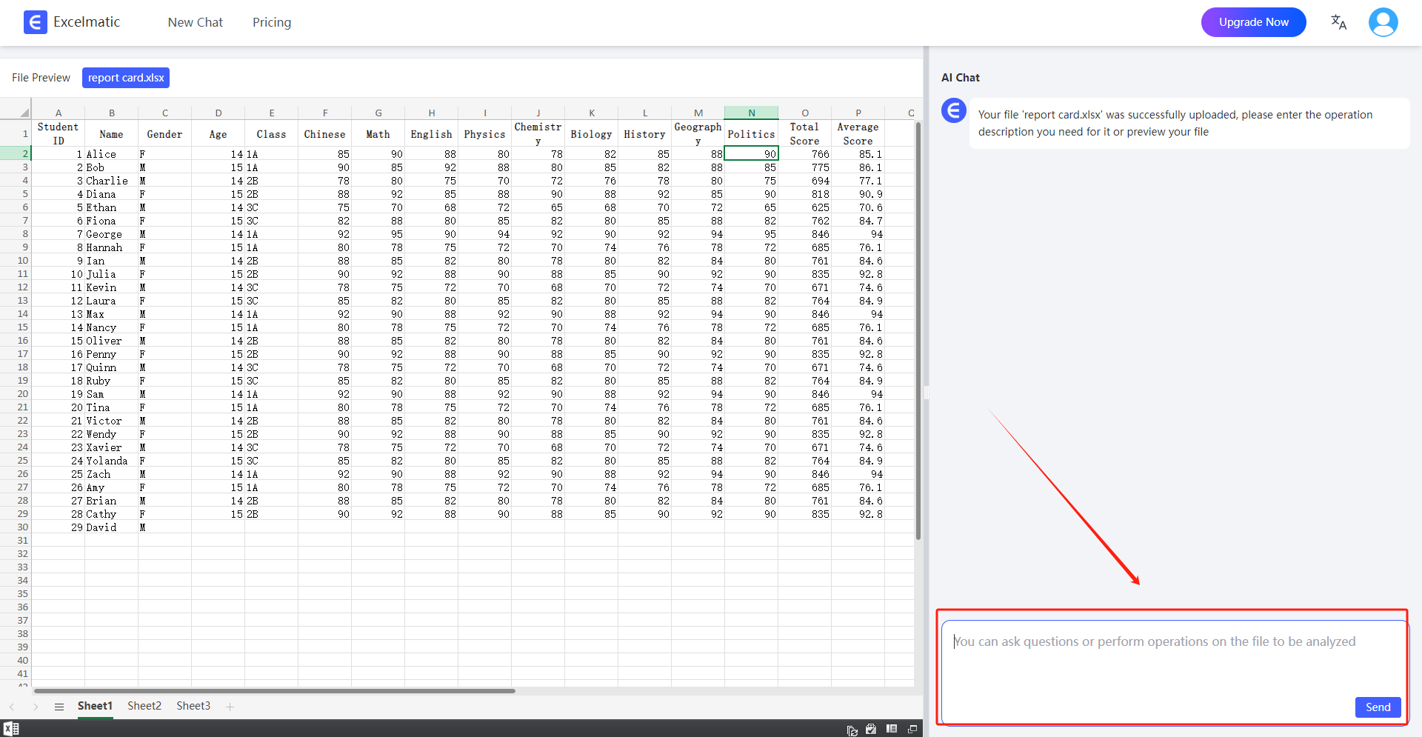Go to the Pricing page
Viewport: 1422px width, 737px height.
(272, 22)
